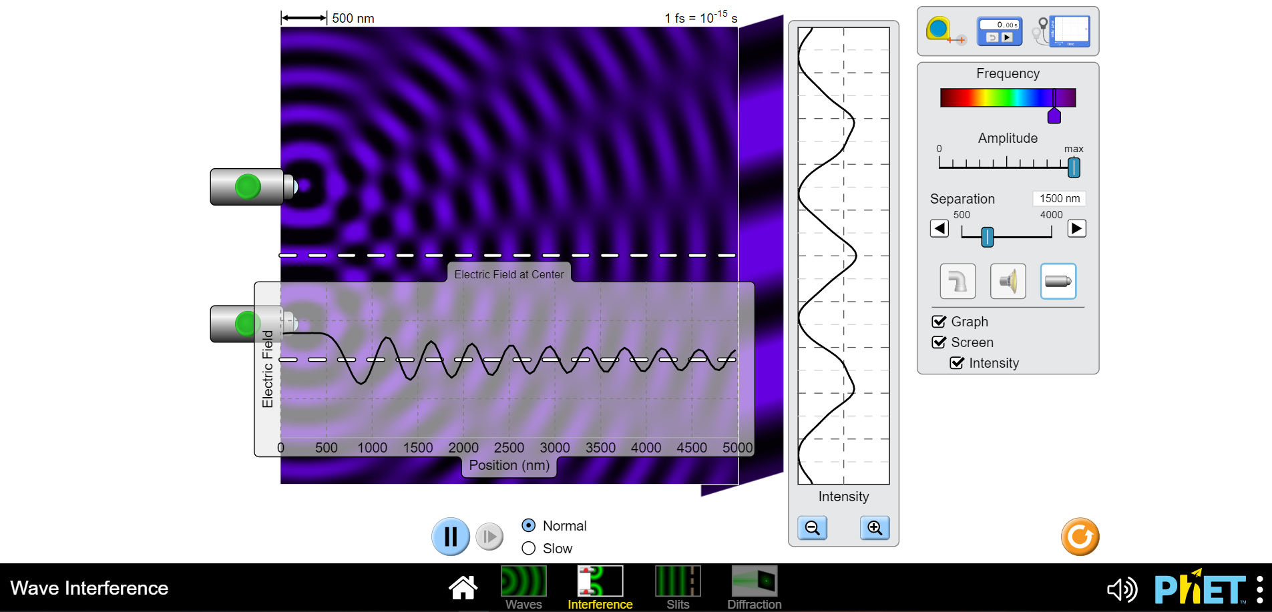Toggle the Intensity checkbox off

click(956, 363)
